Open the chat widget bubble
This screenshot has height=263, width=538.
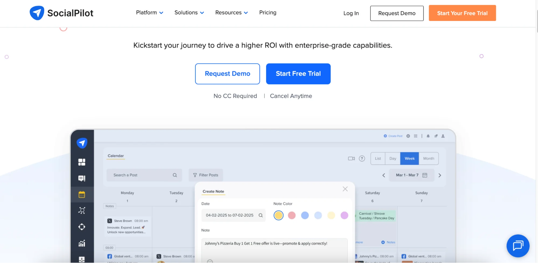(x=518, y=246)
